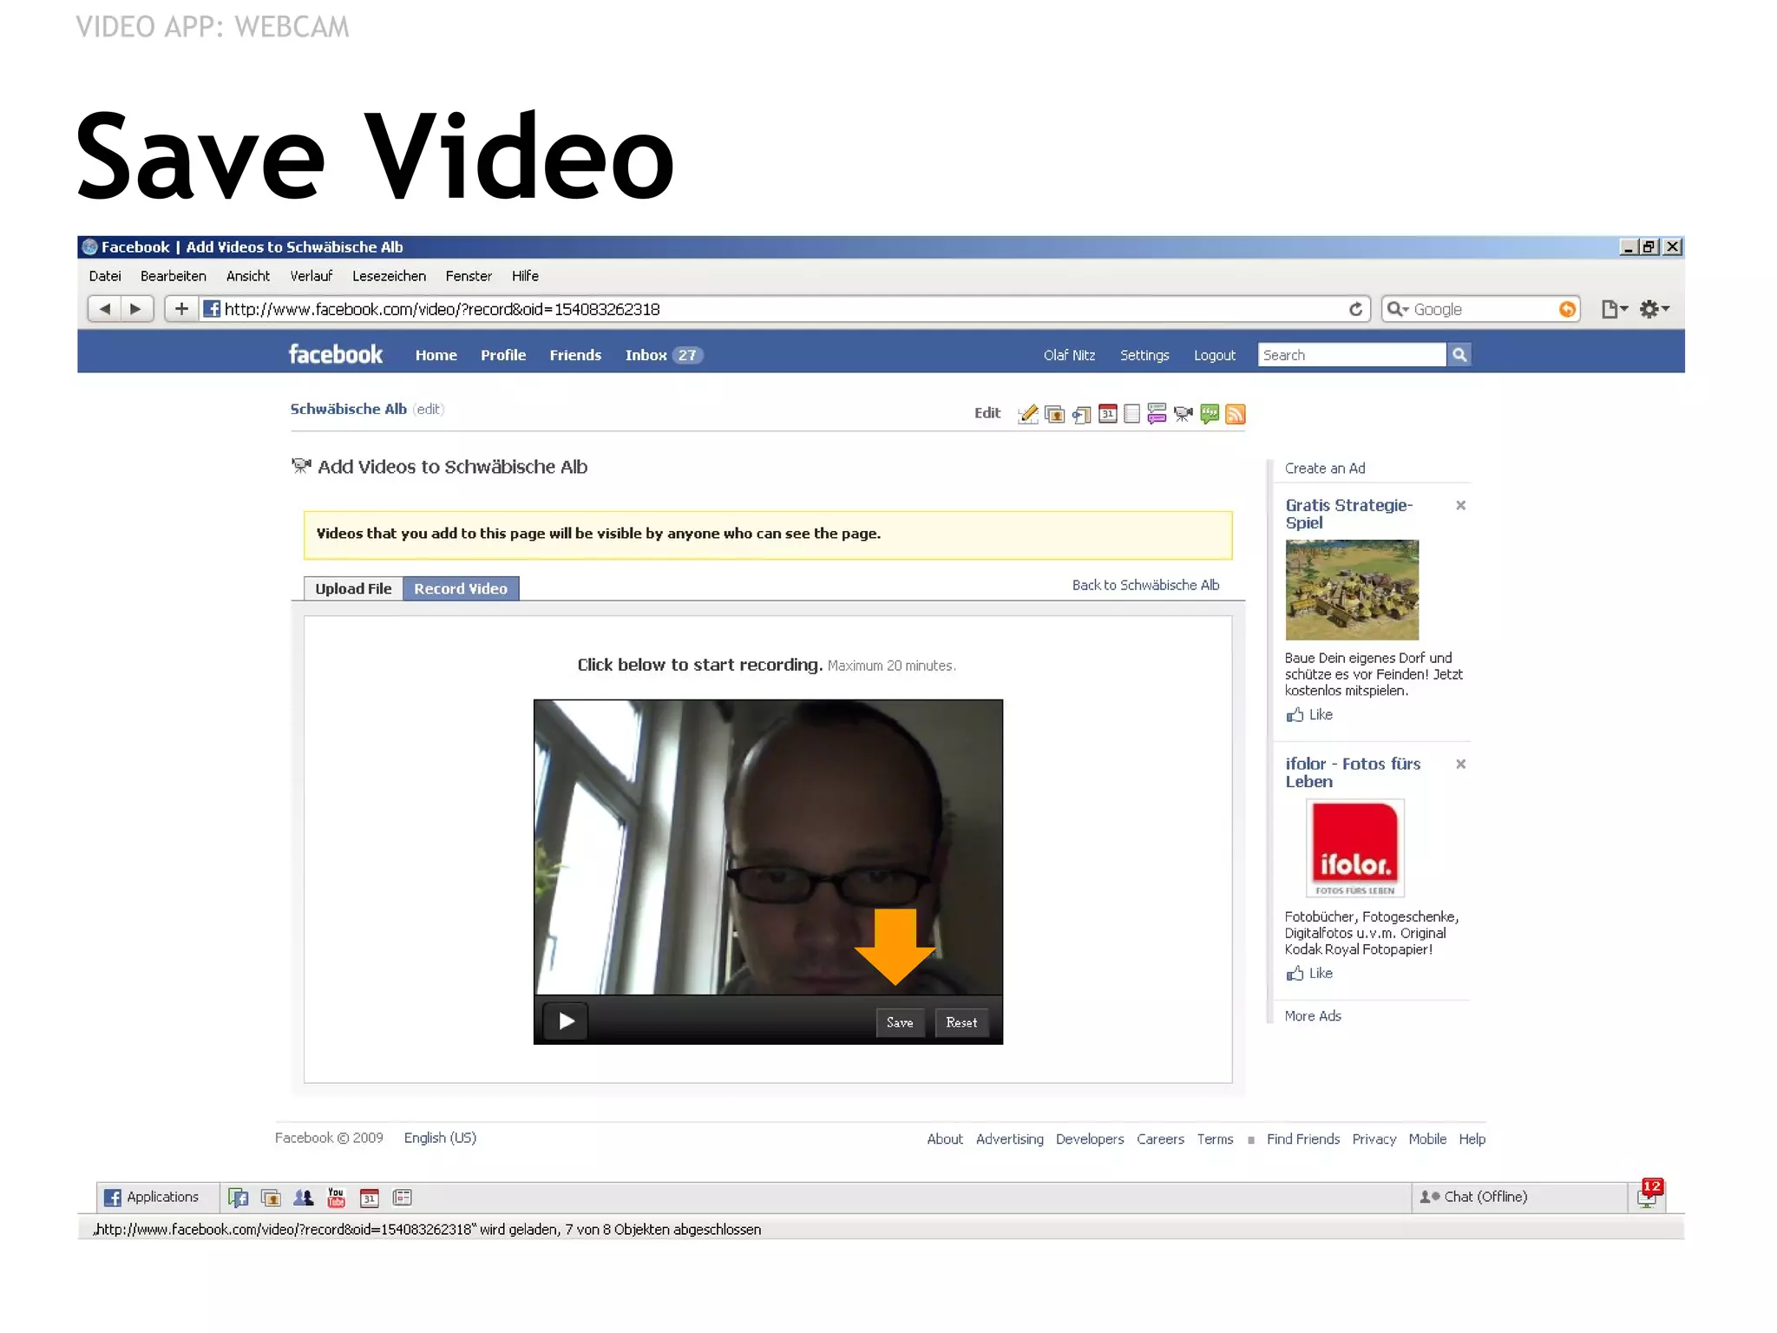Click the browser forward arrow button

tap(136, 309)
